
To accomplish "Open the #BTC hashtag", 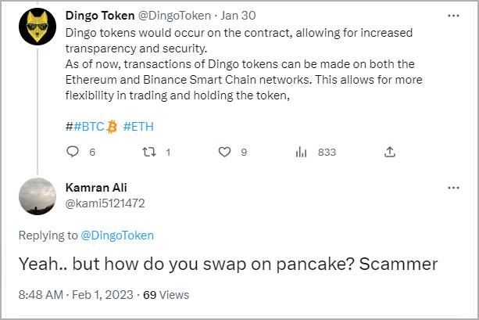I will pos(89,126).
